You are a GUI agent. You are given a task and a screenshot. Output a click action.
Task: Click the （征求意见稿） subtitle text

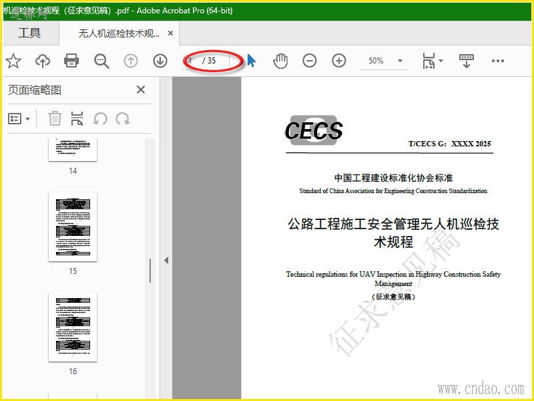393,297
